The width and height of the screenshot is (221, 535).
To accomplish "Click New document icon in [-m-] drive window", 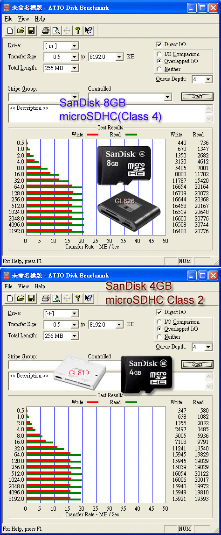I will tap(10, 31).
